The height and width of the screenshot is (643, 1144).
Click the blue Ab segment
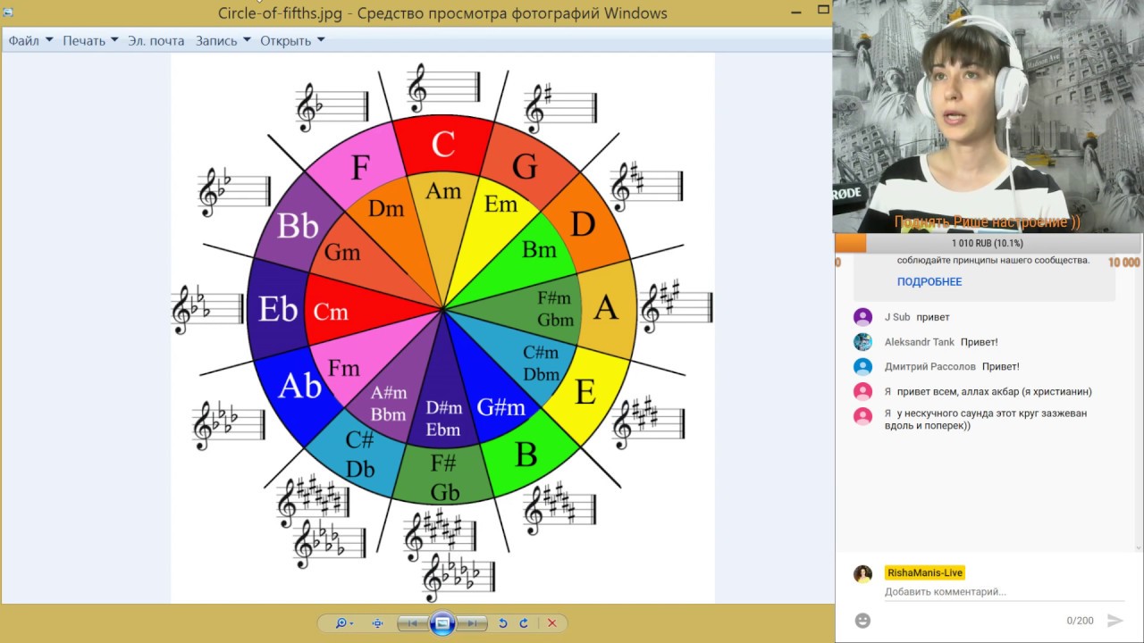click(299, 386)
